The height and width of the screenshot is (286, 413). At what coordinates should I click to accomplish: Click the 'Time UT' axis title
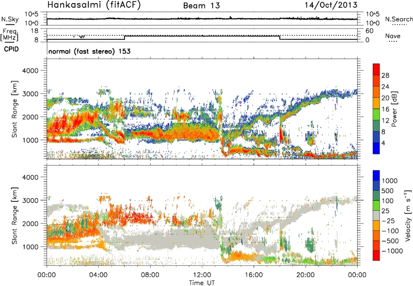(x=202, y=282)
